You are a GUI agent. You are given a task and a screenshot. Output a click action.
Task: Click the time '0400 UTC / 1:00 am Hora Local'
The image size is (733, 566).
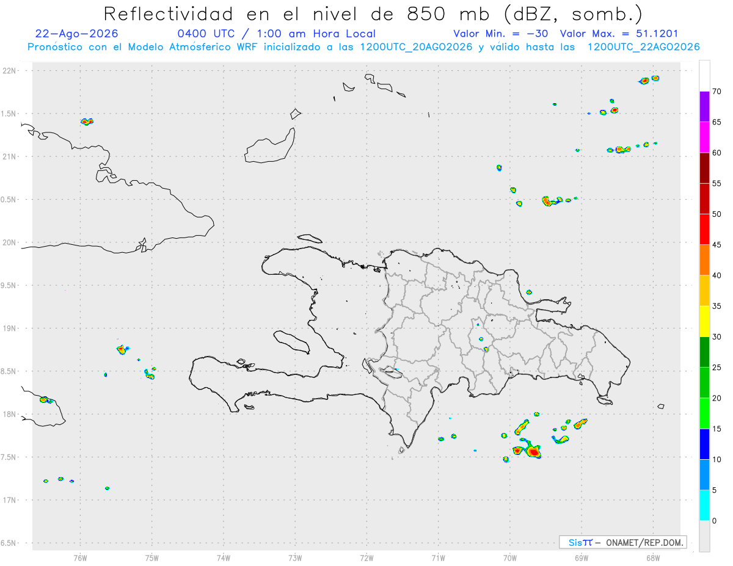coord(276,34)
